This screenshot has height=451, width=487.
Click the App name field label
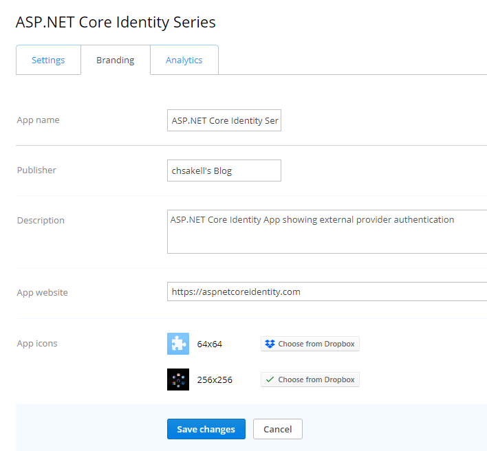39,120
